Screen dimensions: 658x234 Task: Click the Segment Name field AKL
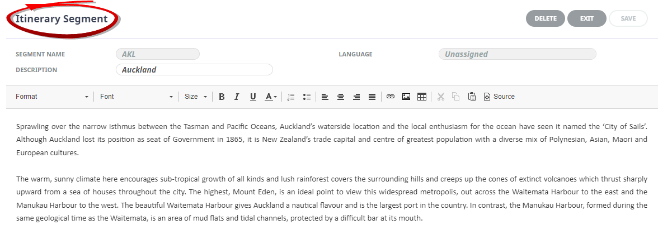(x=158, y=54)
